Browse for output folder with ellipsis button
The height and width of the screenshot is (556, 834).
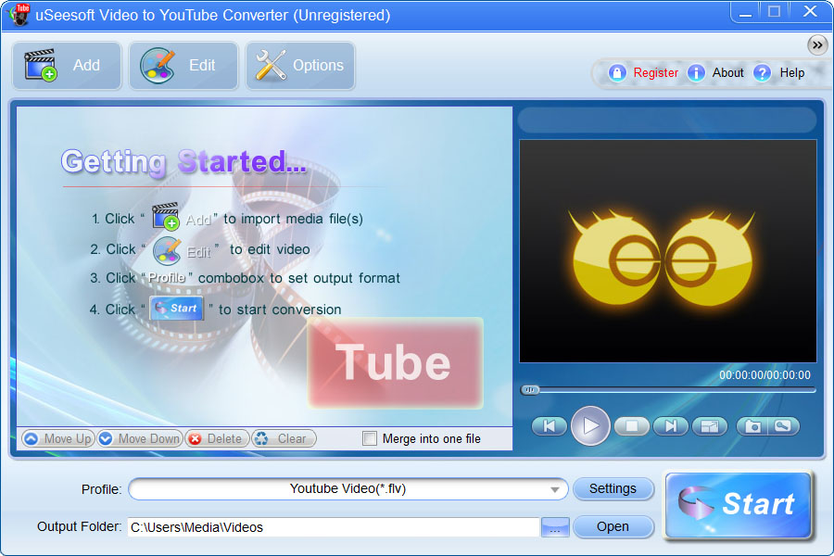tap(554, 527)
